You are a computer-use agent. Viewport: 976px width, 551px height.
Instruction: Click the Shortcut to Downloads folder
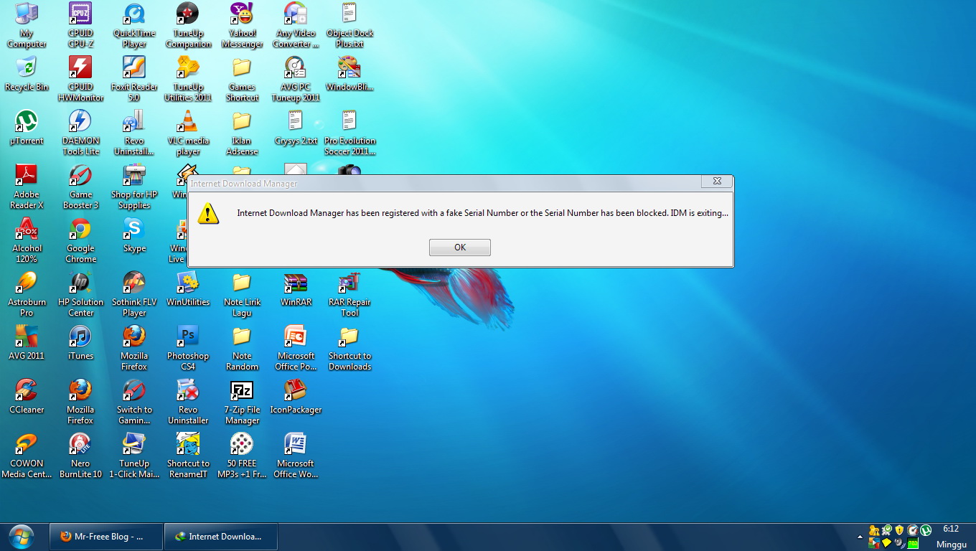pos(349,348)
